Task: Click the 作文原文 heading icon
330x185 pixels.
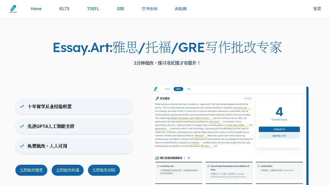Action: tap(157, 98)
